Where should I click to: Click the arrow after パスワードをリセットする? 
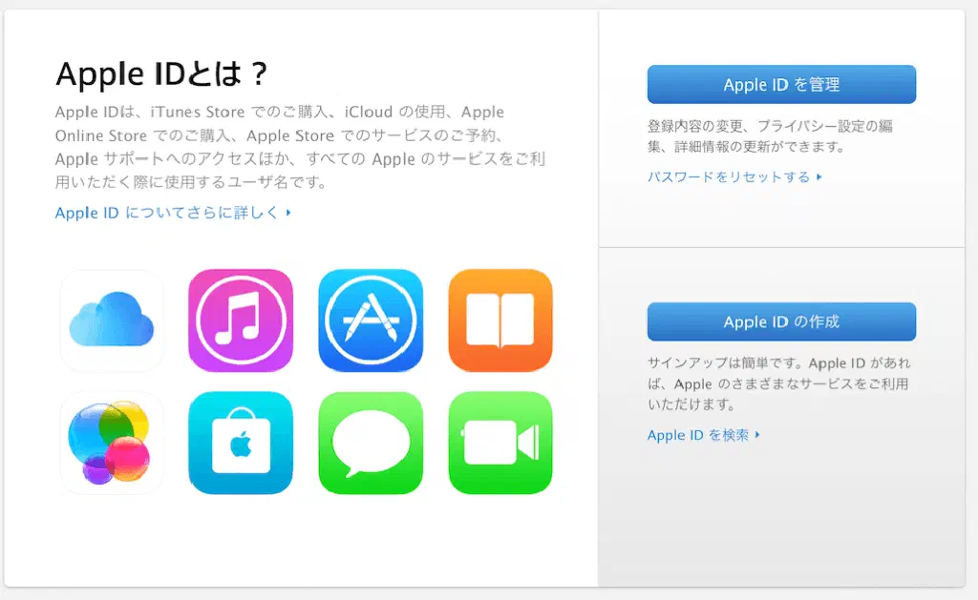point(819,176)
